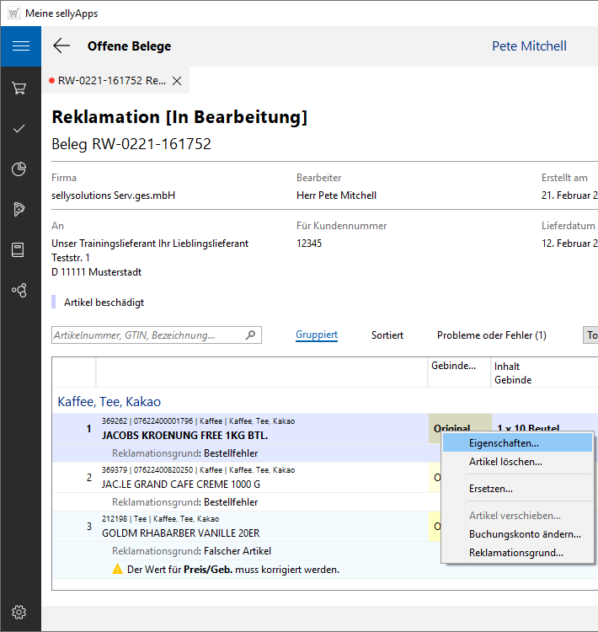This screenshot has width=598, height=632.
Task: Click the checkmark icon in the sidebar
Action: (x=19, y=128)
